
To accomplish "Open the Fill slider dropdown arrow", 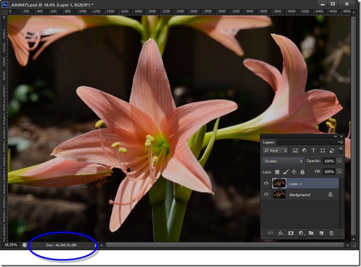I will point(339,172).
